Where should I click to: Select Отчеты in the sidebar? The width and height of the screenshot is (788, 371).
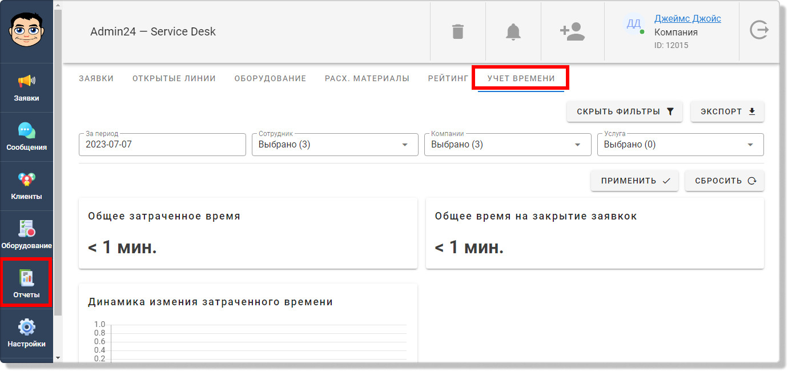[x=27, y=284]
